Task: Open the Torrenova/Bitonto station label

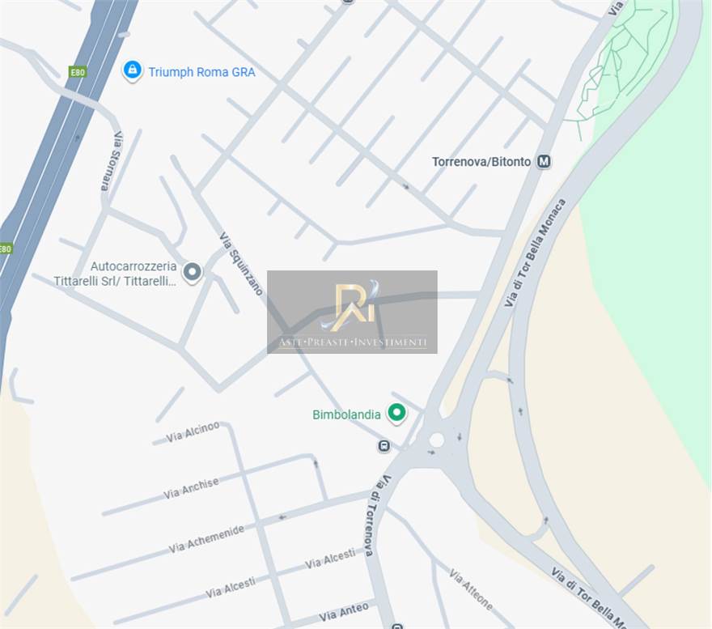Action: [481, 162]
